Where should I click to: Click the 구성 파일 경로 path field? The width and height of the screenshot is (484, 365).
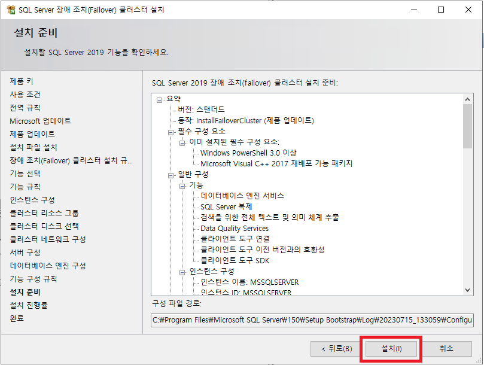pos(312,320)
